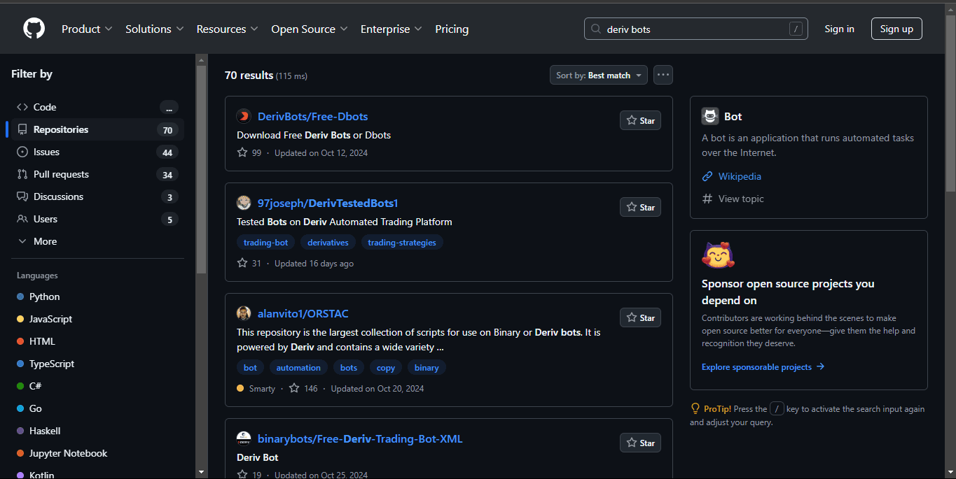Click the Issues icon in the sidebar
This screenshot has width=956, height=479.
(x=22, y=152)
